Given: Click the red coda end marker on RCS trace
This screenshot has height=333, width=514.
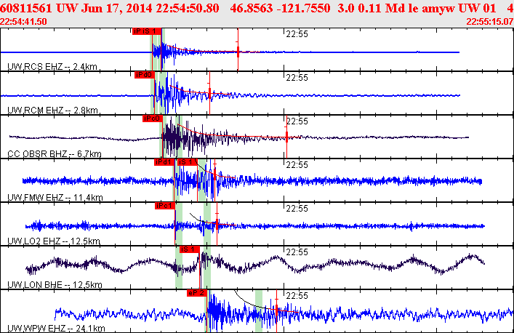Looking at the screenshot, I should [x=238, y=51].
